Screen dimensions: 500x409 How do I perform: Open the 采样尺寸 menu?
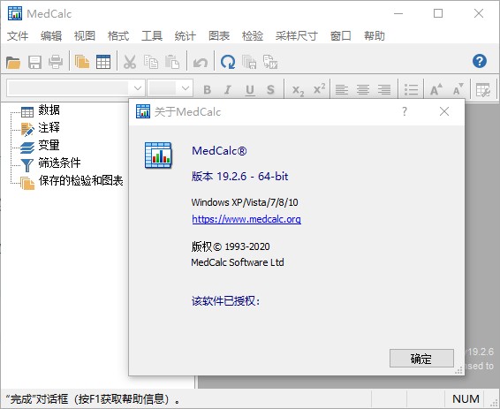point(297,35)
